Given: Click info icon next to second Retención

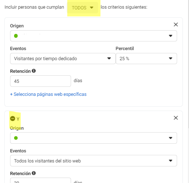Looking at the screenshot, I should point(34,173).
